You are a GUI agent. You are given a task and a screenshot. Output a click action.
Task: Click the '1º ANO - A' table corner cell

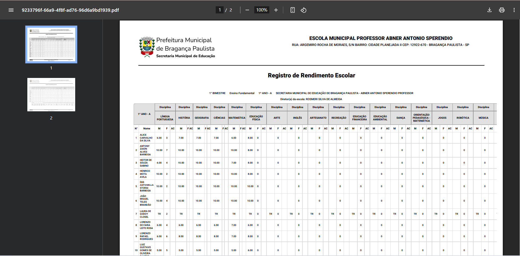coord(144,114)
